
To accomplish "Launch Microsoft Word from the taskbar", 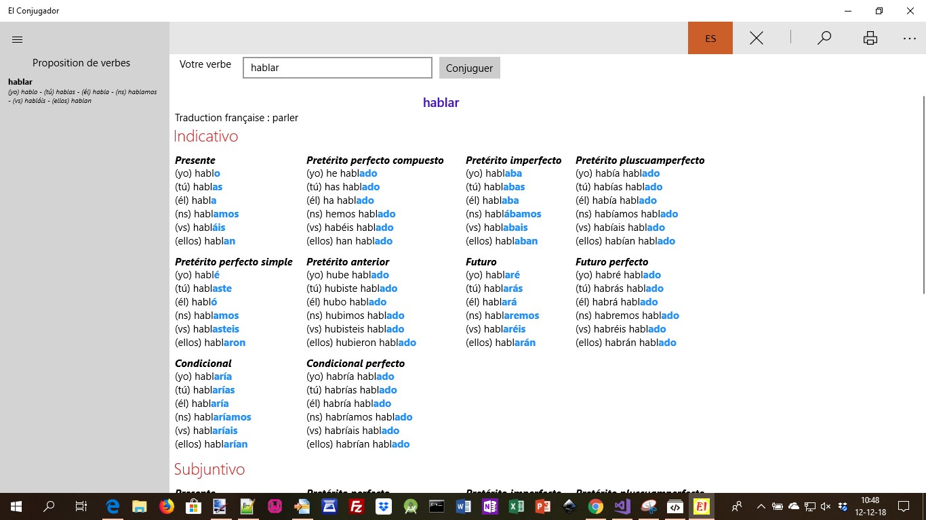I will 464,506.
